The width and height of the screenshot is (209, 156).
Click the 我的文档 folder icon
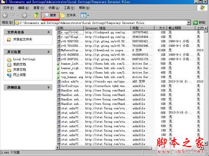(9, 65)
